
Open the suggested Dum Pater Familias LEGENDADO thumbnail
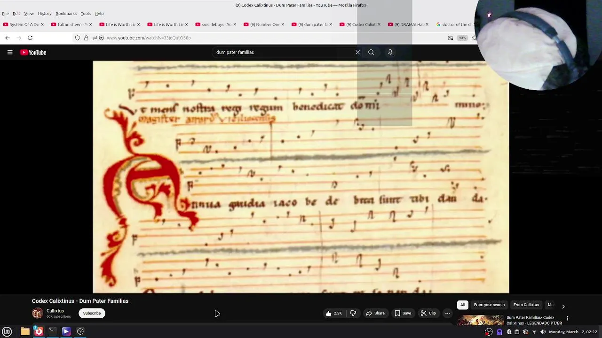[481, 320]
